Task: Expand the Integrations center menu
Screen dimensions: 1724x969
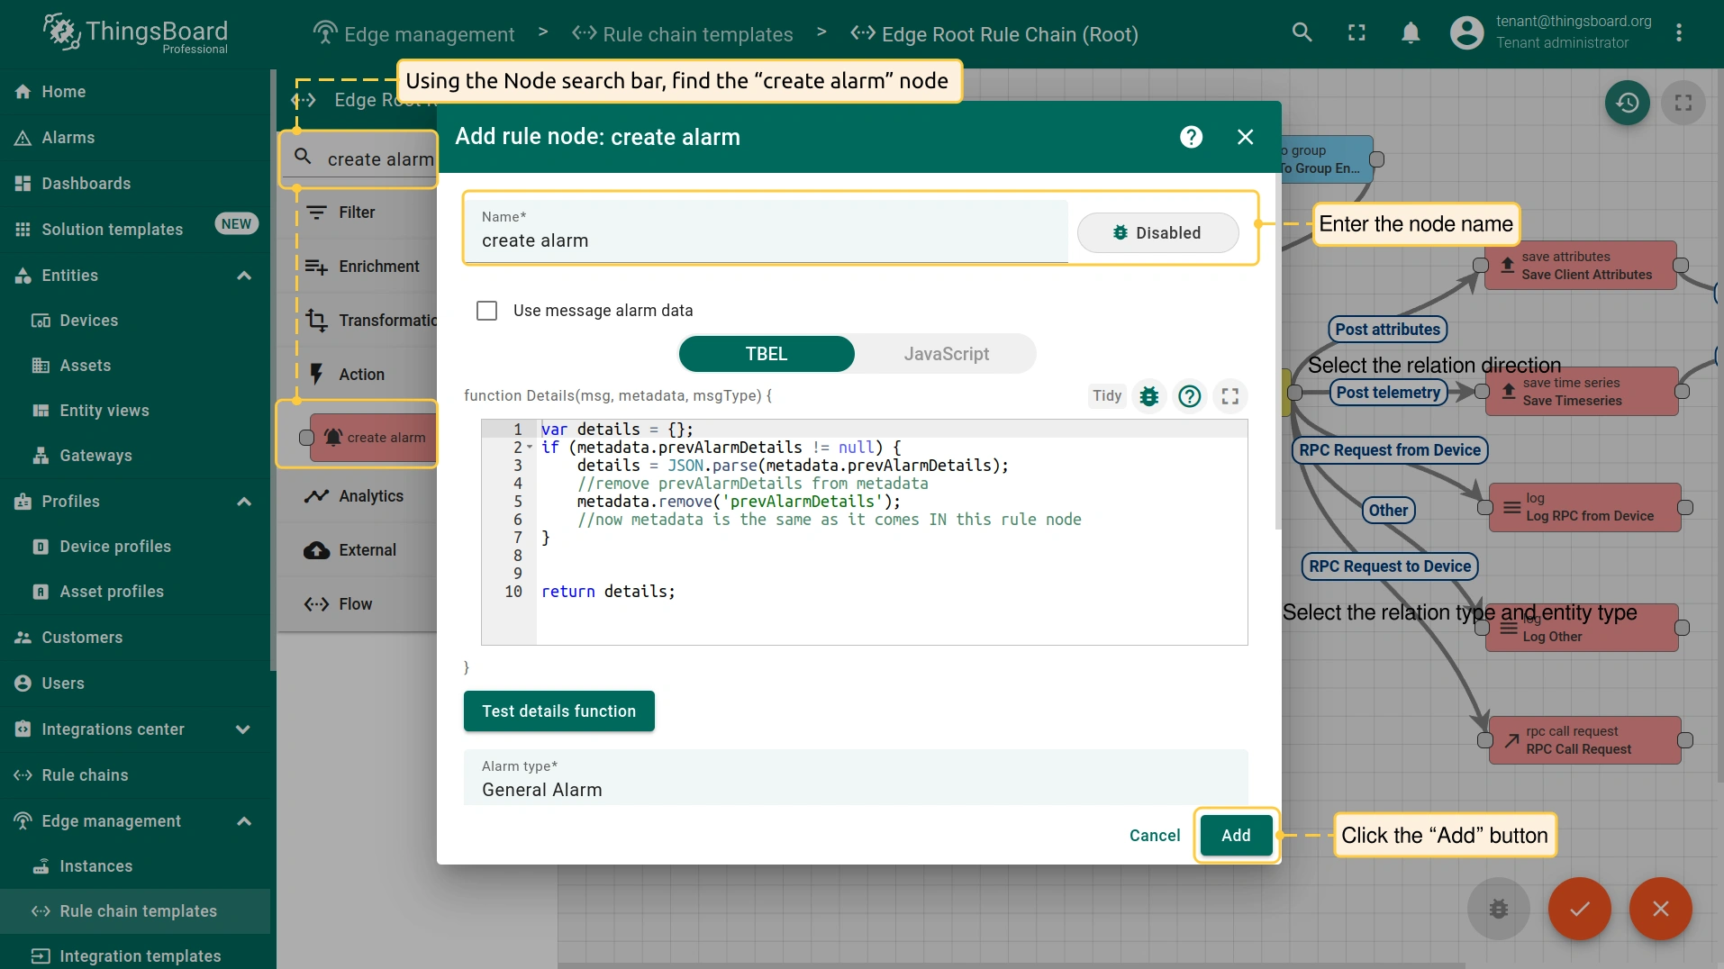Action: (x=243, y=729)
